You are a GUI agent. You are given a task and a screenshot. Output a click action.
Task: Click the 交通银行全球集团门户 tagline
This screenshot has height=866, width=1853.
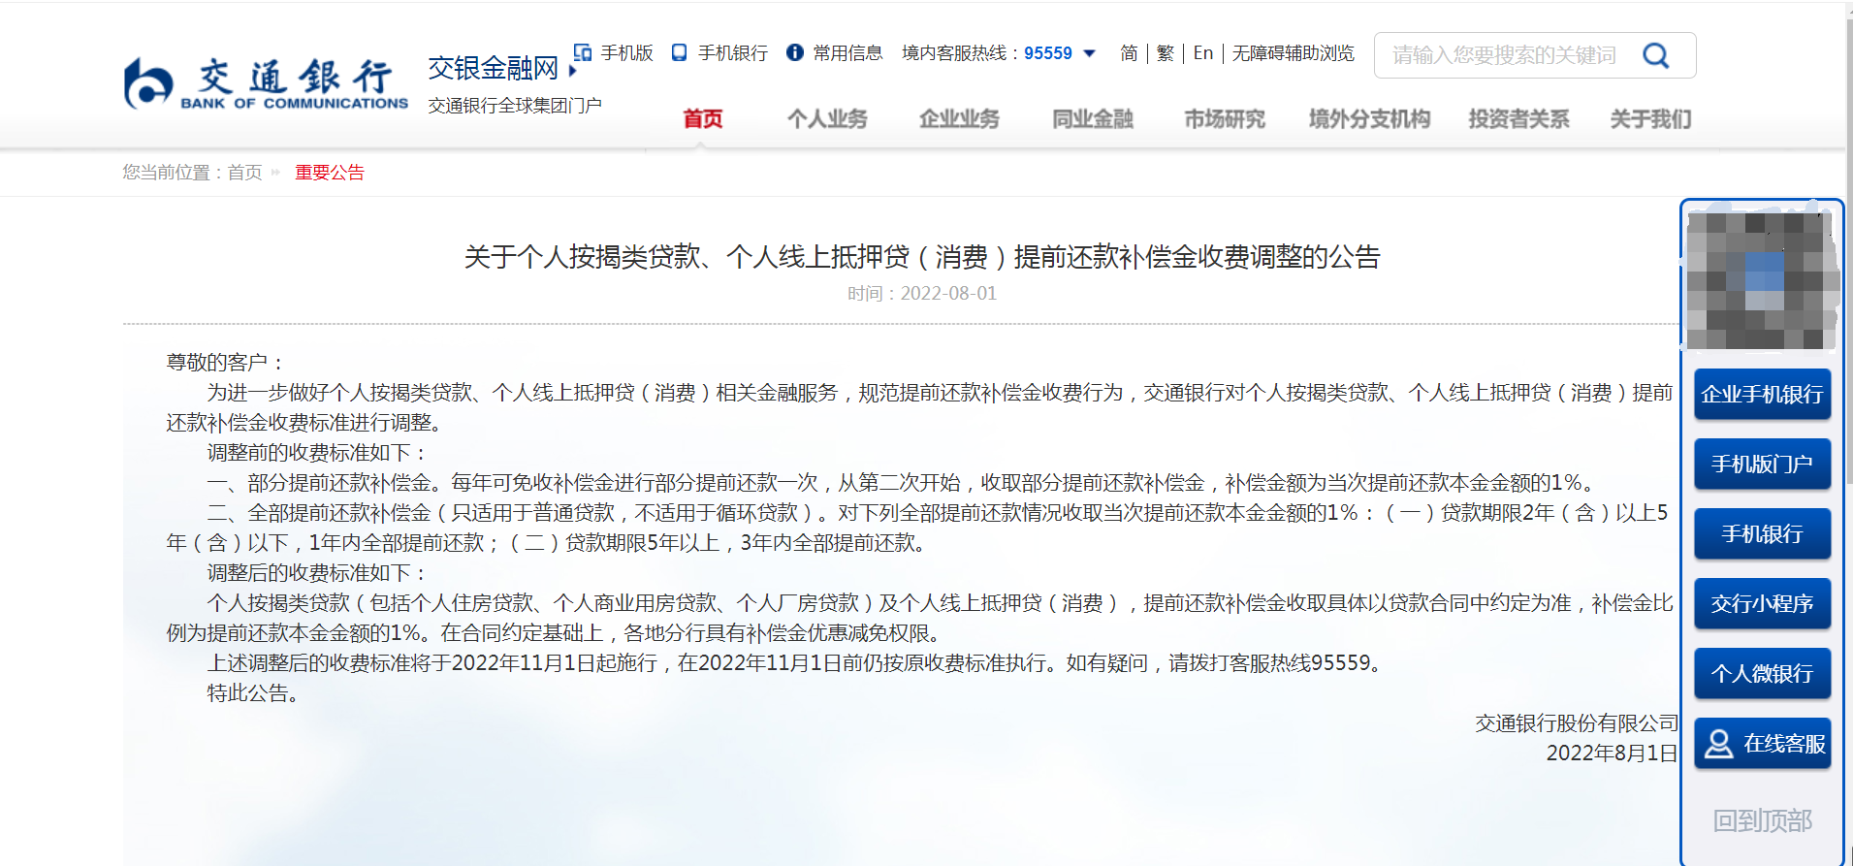coord(515,105)
